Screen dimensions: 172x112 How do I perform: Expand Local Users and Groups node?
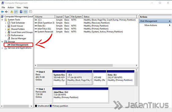pyautogui.click(x=6, y=32)
